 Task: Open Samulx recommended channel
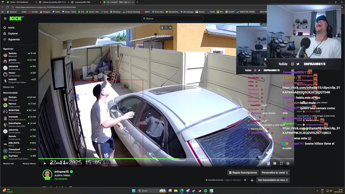tap(19, 137)
